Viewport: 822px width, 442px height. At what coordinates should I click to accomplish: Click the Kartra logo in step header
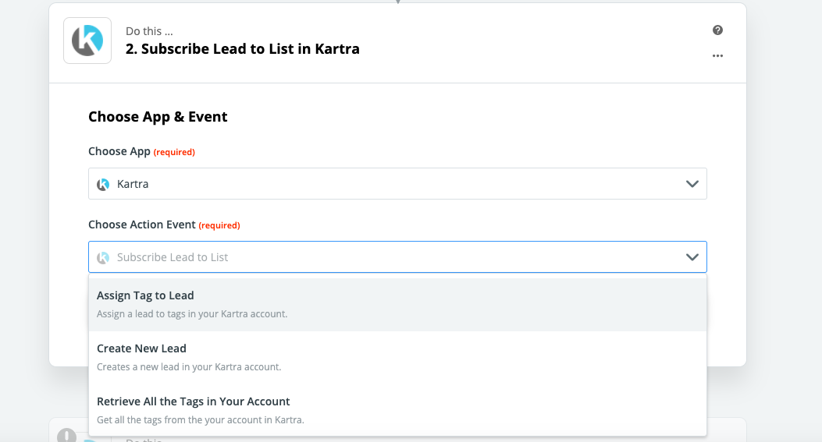coord(87,41)
